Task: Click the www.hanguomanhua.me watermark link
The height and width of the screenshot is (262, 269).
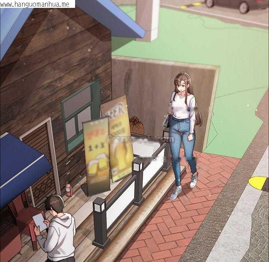Action: (x=37, y=4)
